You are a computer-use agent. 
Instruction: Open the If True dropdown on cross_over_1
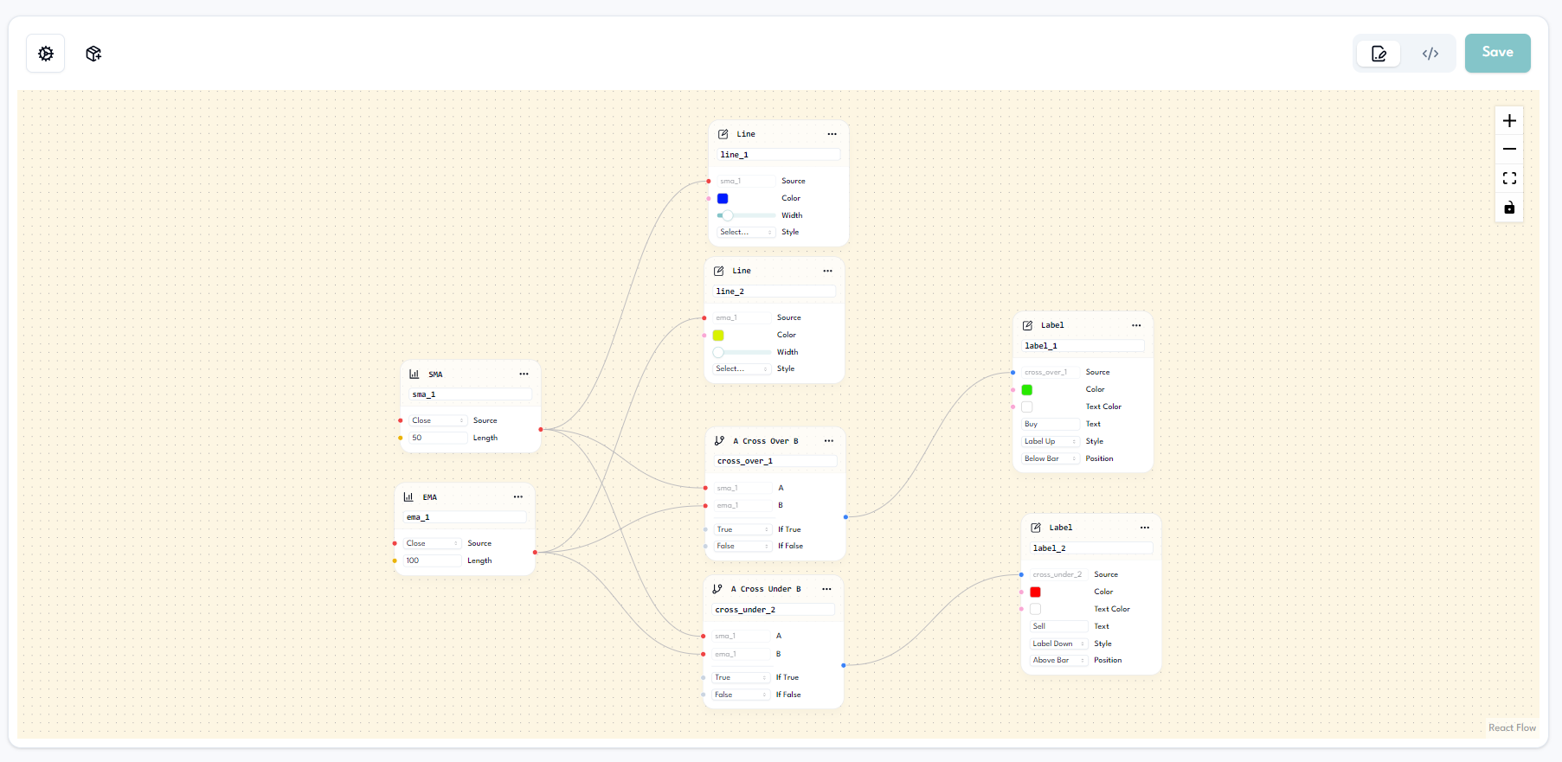pyautogui.click(x=742, y=529)
